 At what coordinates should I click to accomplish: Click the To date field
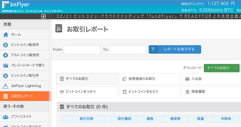point(128,50)
